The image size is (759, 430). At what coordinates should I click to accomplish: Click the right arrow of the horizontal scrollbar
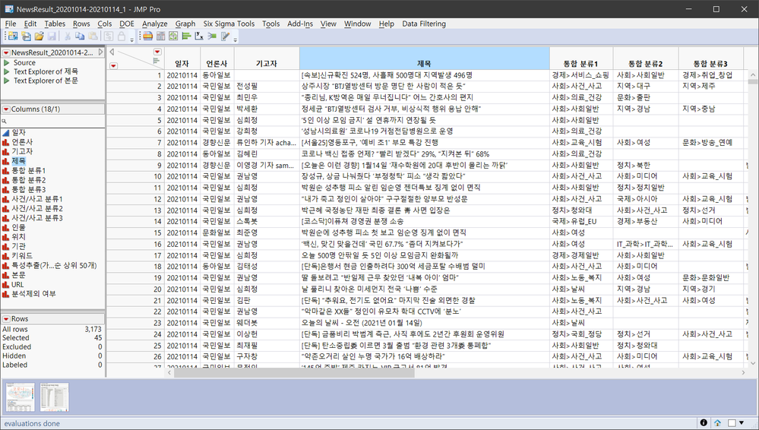744,372
